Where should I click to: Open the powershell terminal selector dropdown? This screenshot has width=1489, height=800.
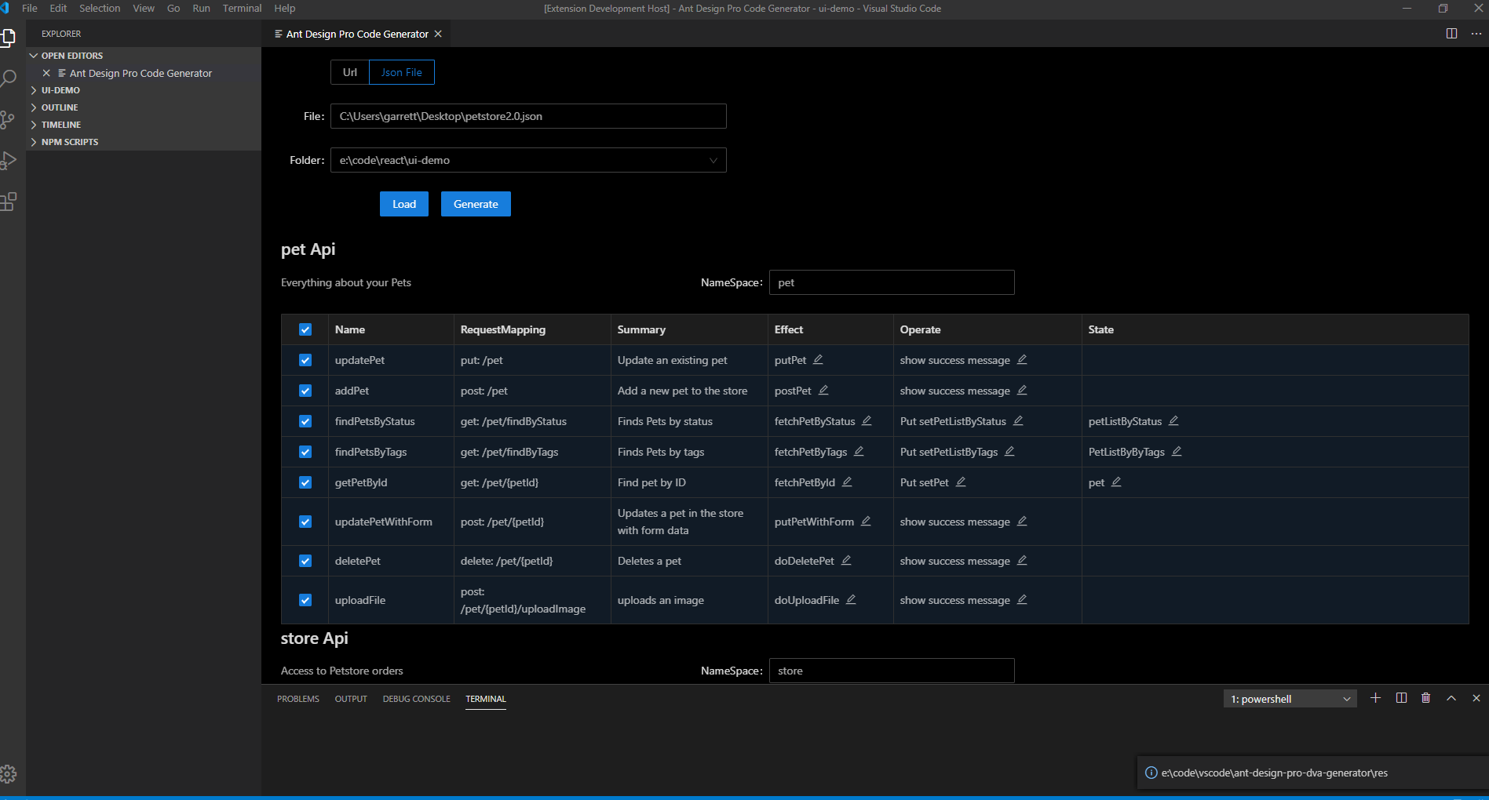point(1290,699)
